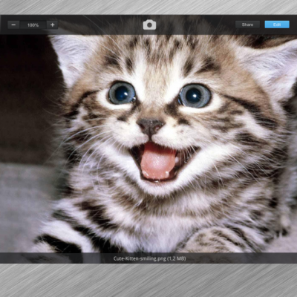Open the Share button
Viewport: 297px width, 297px height.
pos(247,25)
